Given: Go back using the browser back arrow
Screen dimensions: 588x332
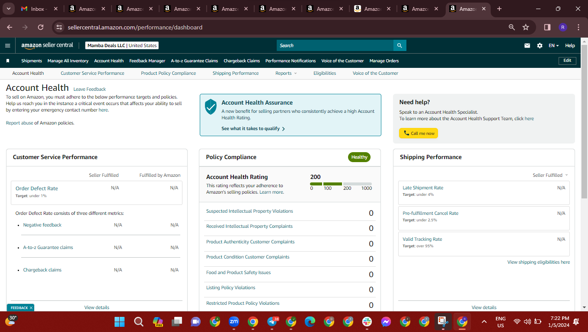Looking at the screenshot, I should click(10, 27).
